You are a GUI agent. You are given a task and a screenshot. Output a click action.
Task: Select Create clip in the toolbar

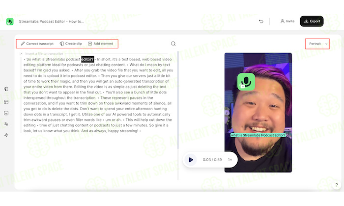[x=71, y=44]
